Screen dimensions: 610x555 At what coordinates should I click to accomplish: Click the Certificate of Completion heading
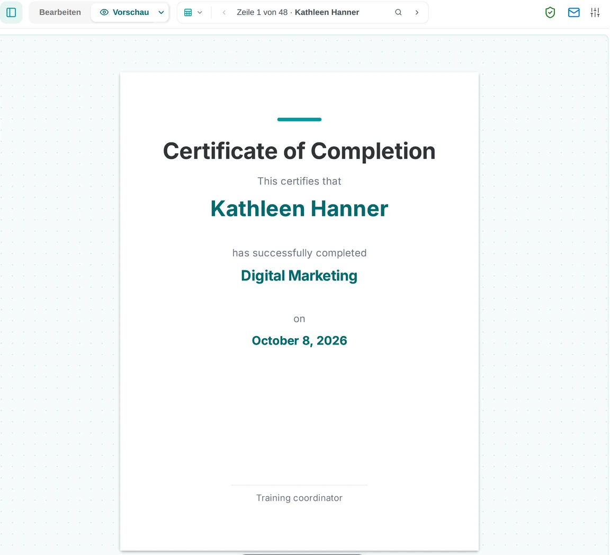(299, 151)
